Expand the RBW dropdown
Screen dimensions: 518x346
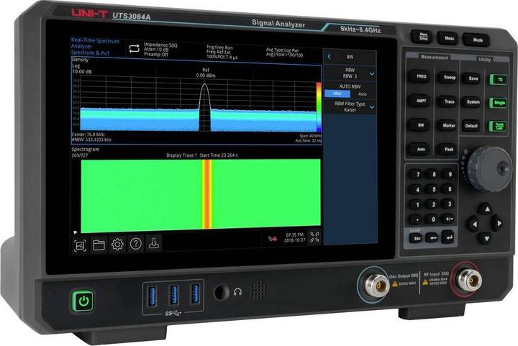[350, 73]
